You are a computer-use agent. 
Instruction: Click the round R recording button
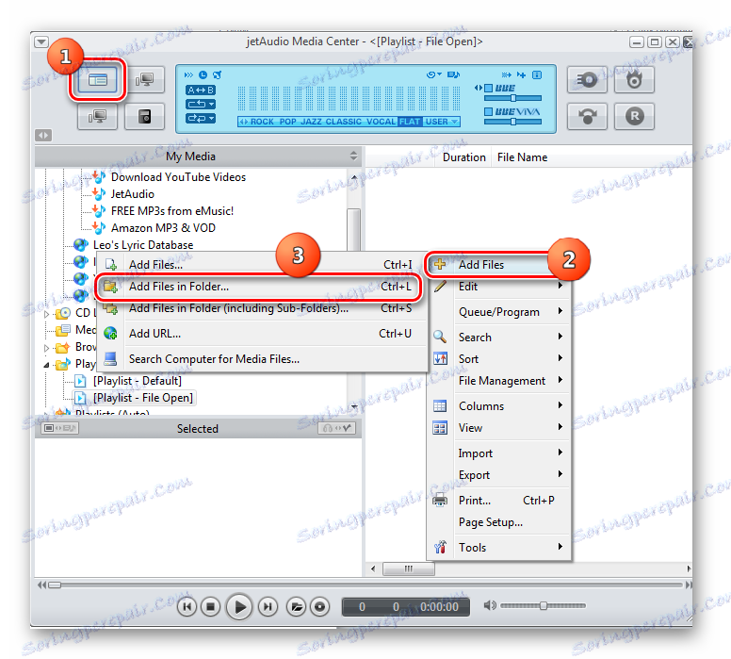coord(634,116)
